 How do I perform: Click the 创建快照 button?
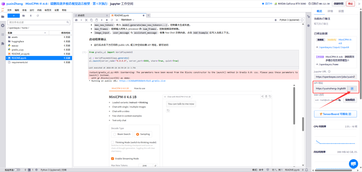[339, 4]
